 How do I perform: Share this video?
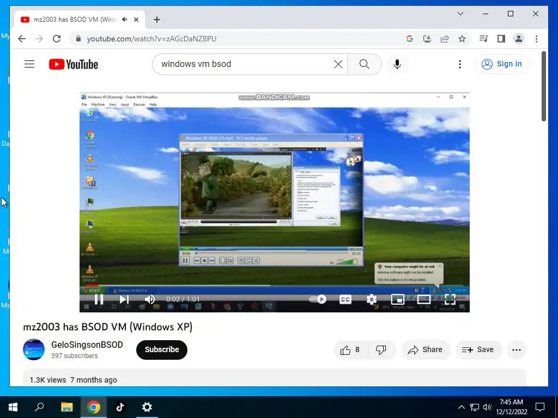point(426,350)
